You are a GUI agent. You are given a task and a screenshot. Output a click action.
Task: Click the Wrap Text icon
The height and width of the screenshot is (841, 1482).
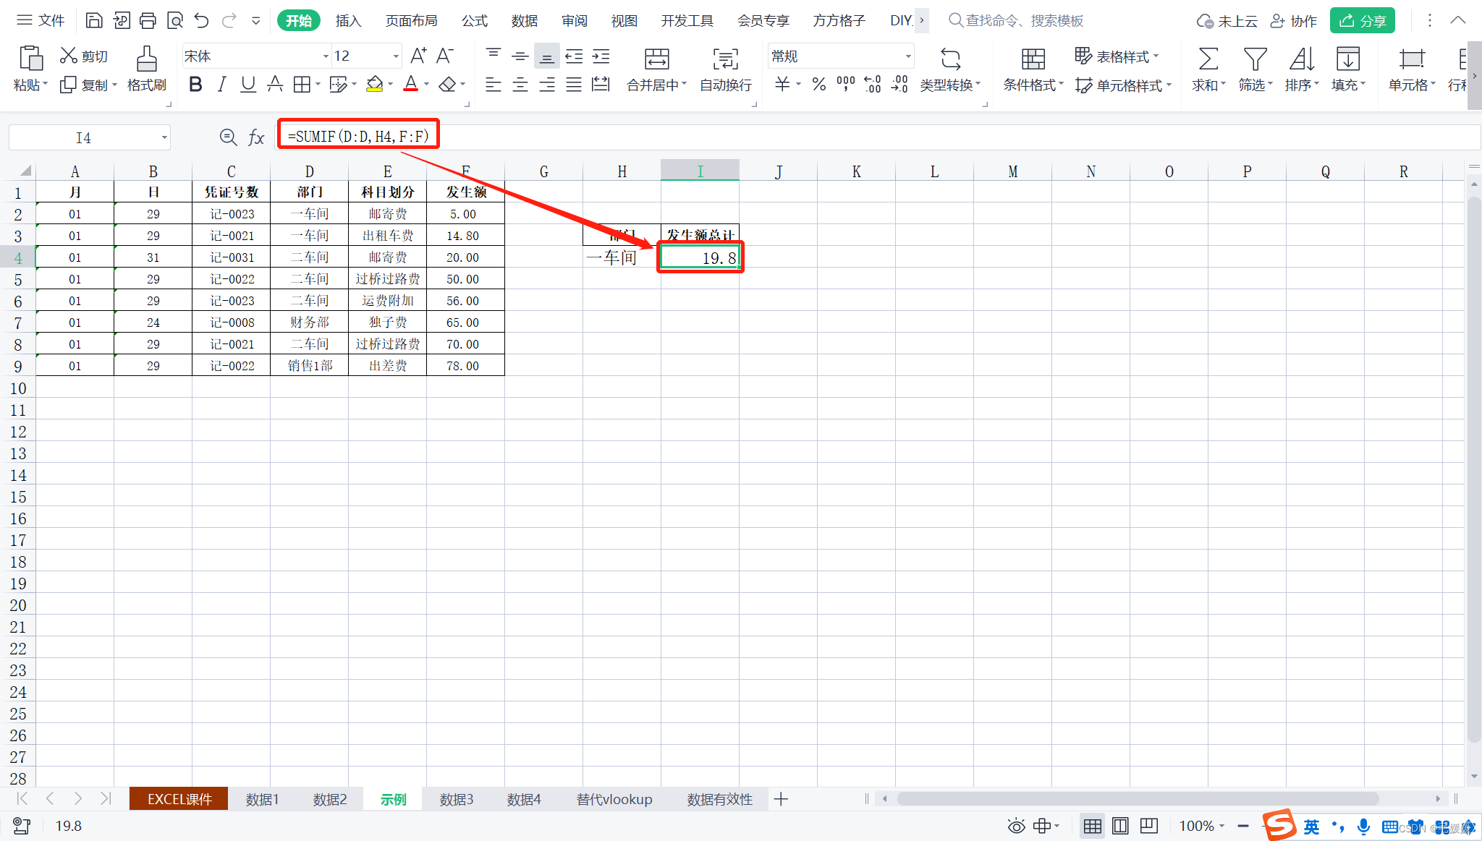725,59
